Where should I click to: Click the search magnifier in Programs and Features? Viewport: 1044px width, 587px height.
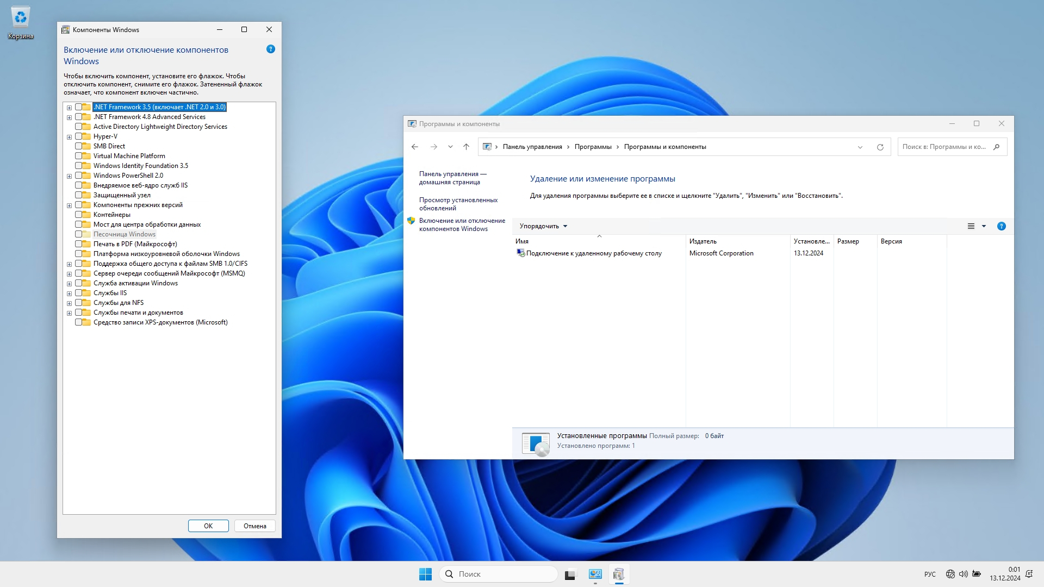tap(996, 147)
